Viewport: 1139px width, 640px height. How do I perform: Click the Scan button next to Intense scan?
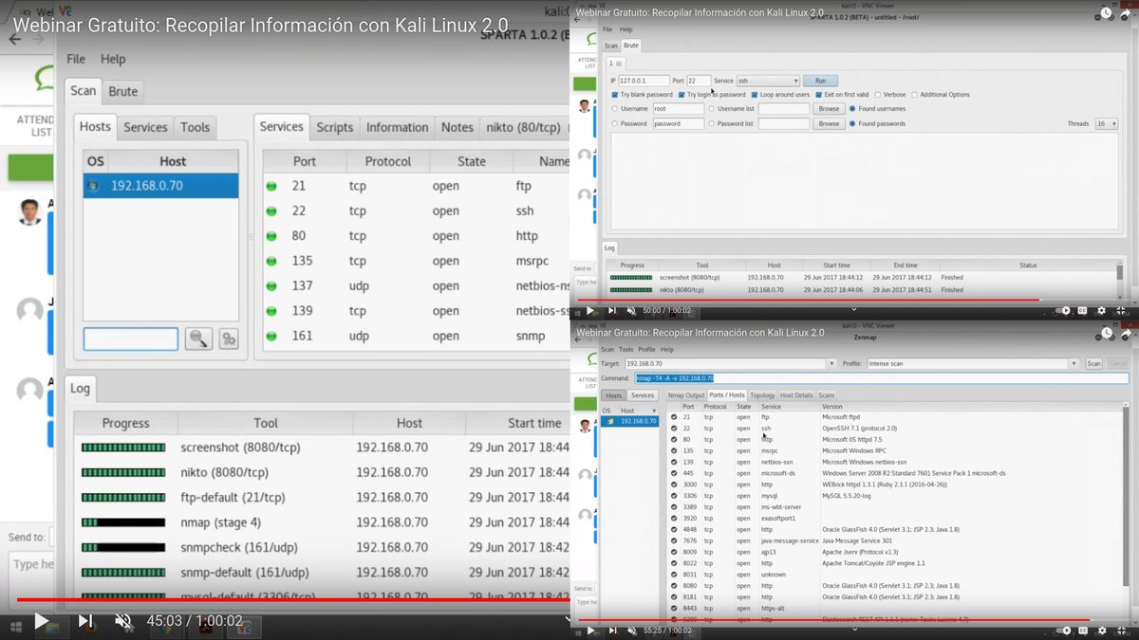1093,362
